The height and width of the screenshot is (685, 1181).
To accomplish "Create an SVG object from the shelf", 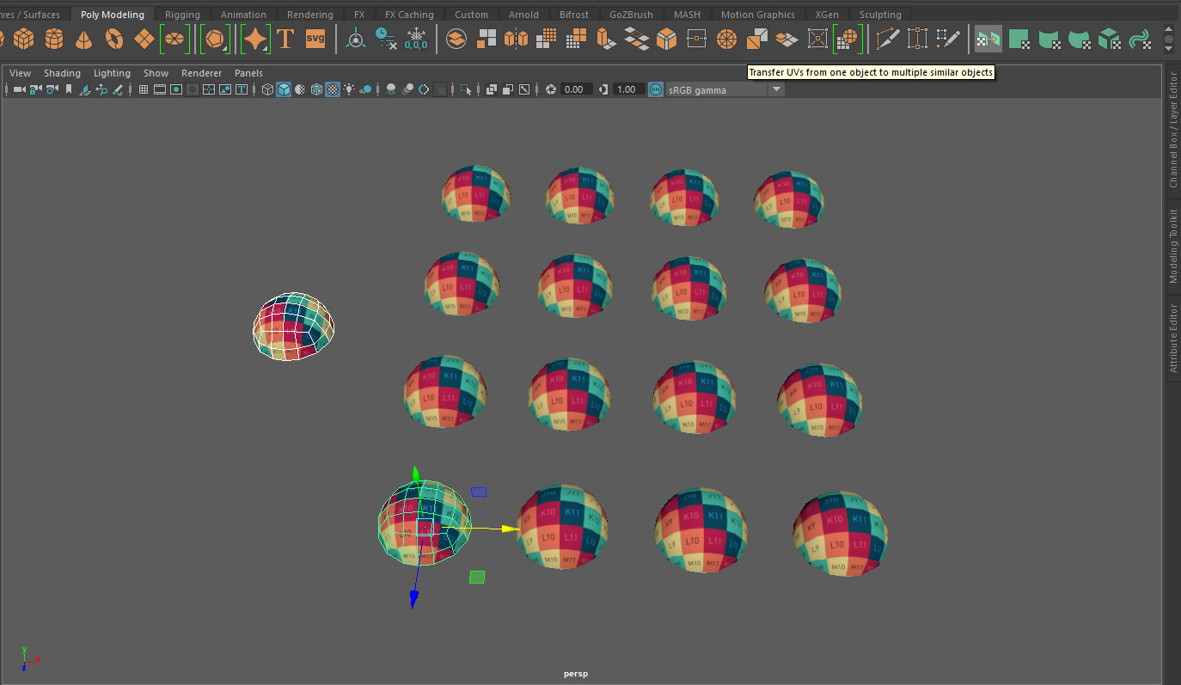I will point(315,38).
